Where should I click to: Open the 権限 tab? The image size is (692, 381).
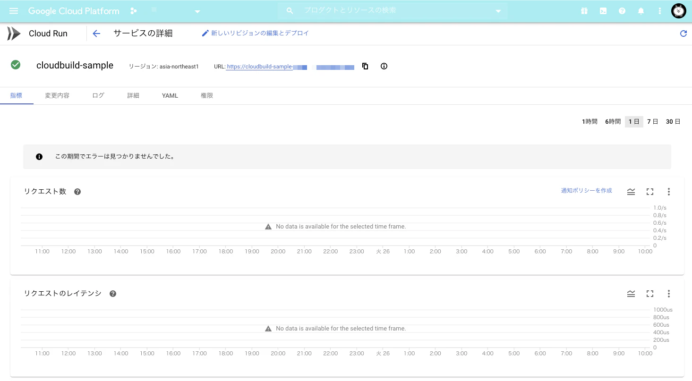(x=207, y=95)
